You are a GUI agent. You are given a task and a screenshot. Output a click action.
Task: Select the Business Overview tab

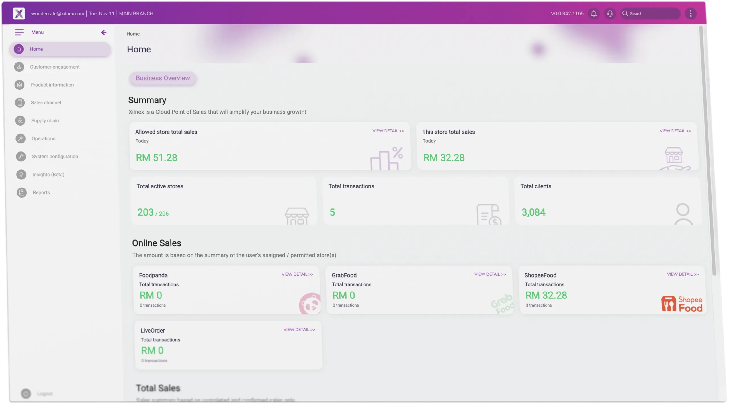click(163, 78)
